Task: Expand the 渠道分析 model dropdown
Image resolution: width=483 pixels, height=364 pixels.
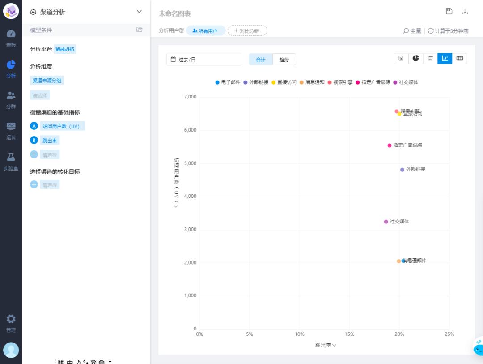Action: click(139, 12)
